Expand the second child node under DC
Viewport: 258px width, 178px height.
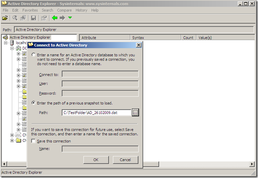18,59
